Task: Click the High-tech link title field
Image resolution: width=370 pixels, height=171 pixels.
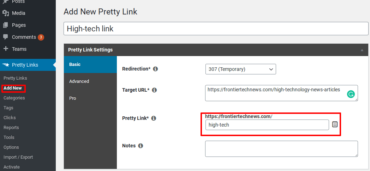Action: pyautogui.click(x=216, y=29)
